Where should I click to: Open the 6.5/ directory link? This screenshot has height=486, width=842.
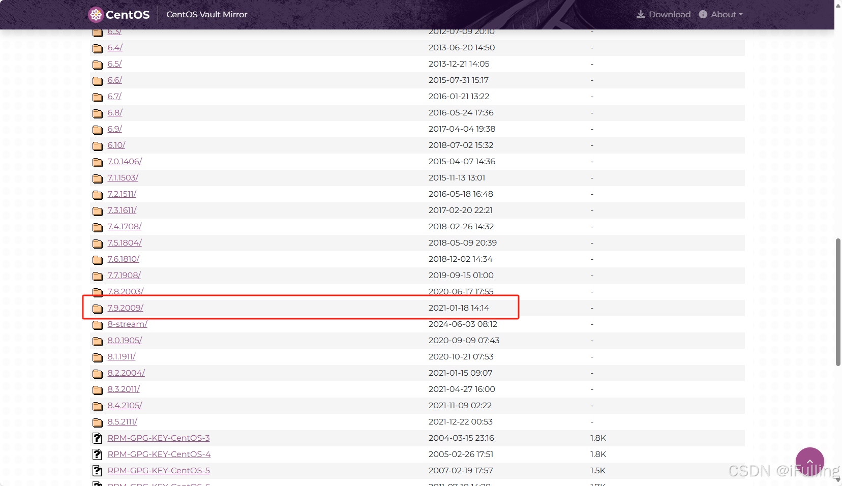[x=114, y=64]
